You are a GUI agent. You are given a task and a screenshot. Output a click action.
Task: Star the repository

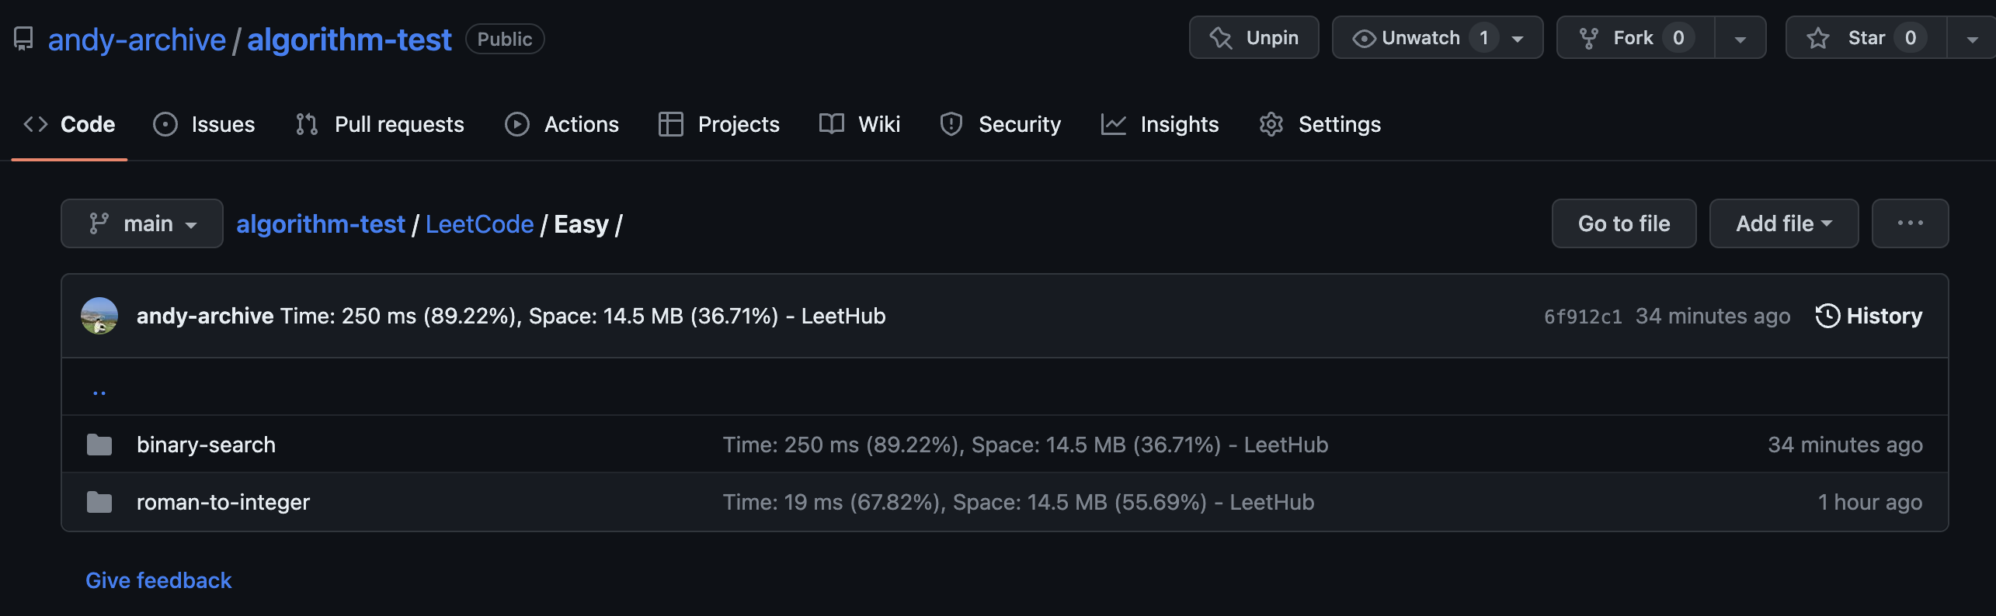(x=1866, y=37)
